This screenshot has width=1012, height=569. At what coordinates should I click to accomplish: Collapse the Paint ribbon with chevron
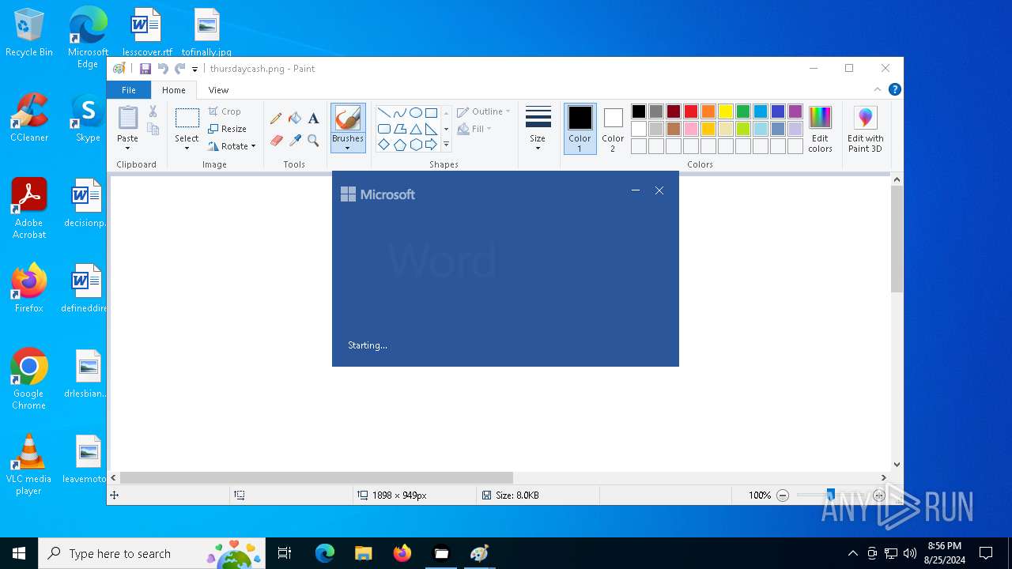coord(877,89)
